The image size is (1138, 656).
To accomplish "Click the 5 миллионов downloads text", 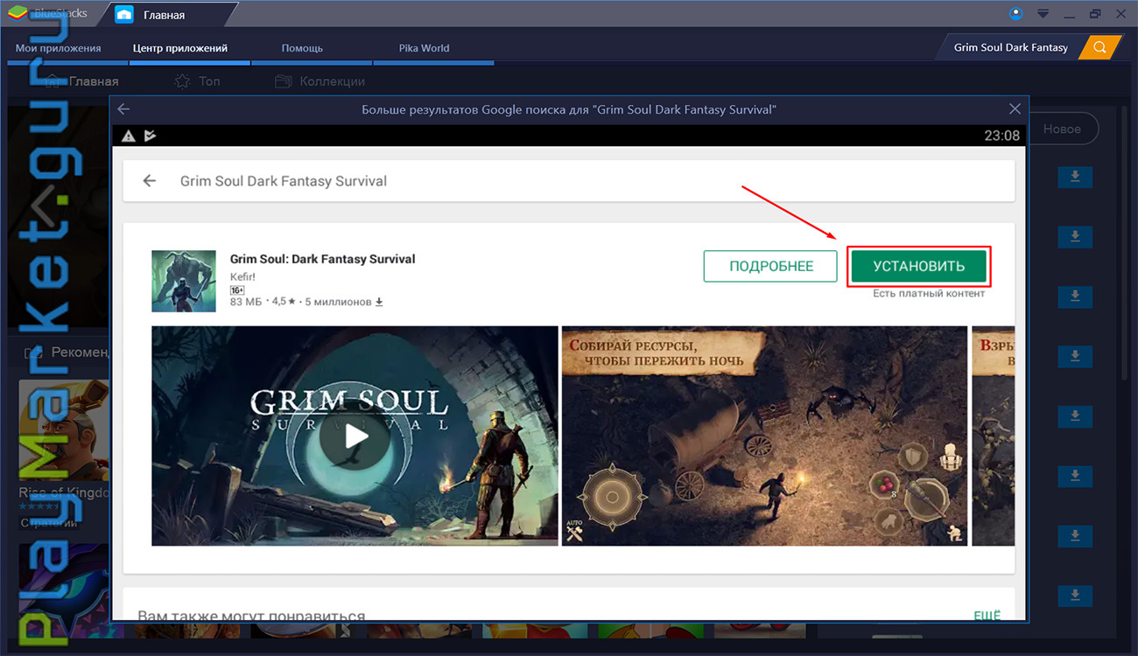I will 343,302.
